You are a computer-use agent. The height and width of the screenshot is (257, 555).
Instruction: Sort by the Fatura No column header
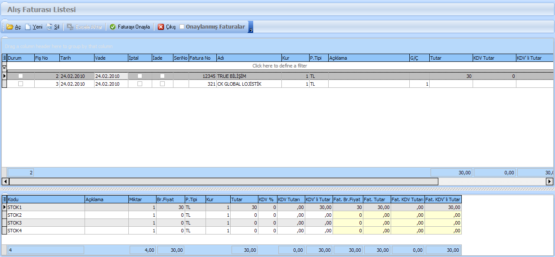[x=202, y=58]
